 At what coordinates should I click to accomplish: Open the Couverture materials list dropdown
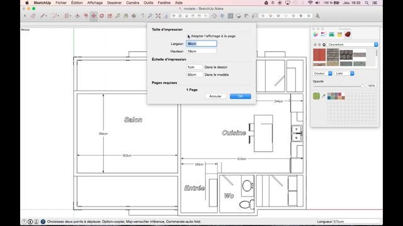click(x=353, y=45)
